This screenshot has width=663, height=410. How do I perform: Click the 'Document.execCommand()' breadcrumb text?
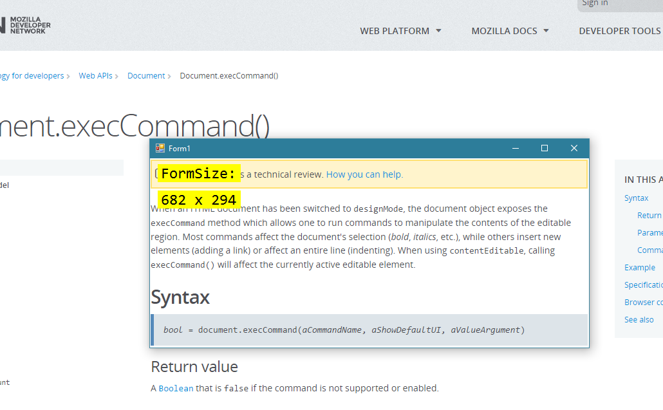(229, 76)
